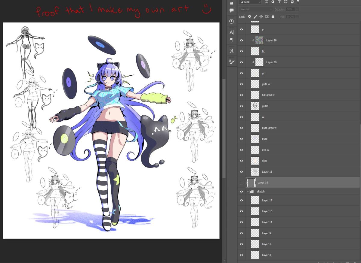Image resolution: width=361 pixels, height=263 pixels.
Task: Select the purp grad w layer
Action: [x=269, y=128]
